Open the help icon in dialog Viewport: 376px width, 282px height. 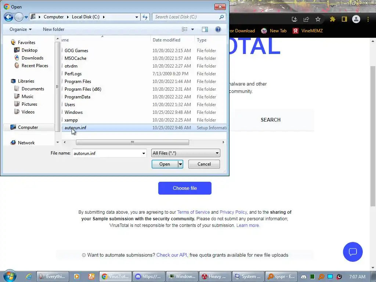218,29
